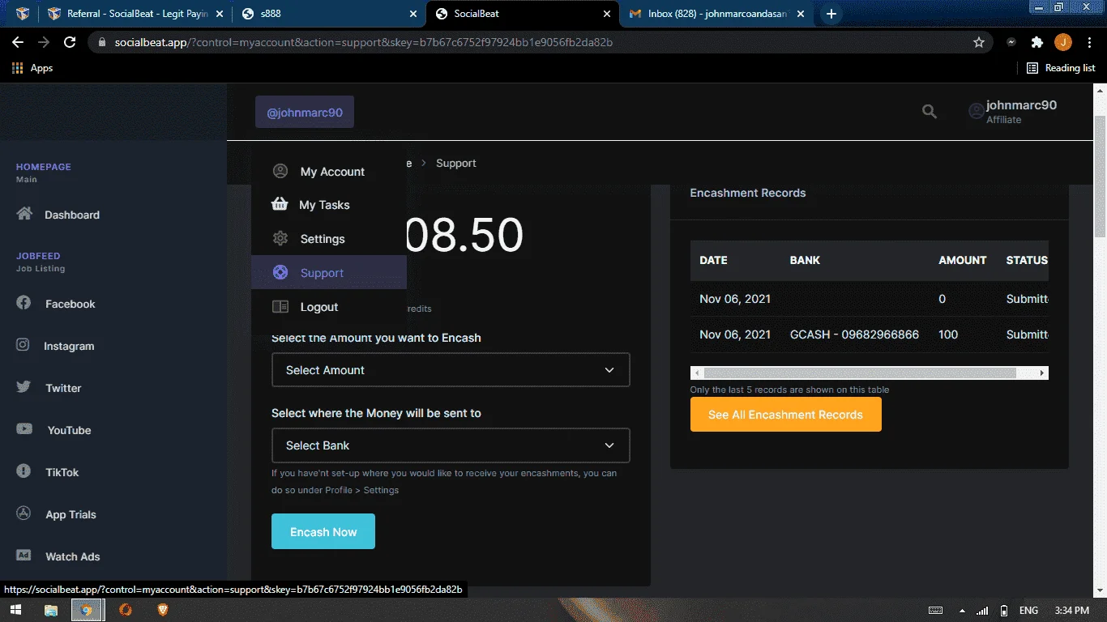Open the Chrome extensions puzzle icon
This screenshot has height=622, width=1107.
[1037, 42]
